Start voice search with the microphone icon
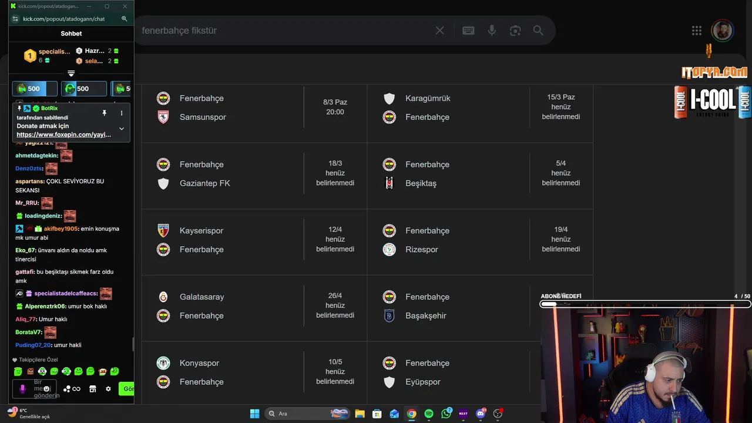 [492, 31]
